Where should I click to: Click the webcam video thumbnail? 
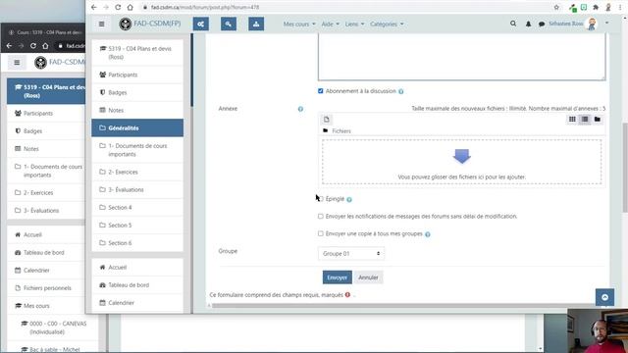coord(598,330)
